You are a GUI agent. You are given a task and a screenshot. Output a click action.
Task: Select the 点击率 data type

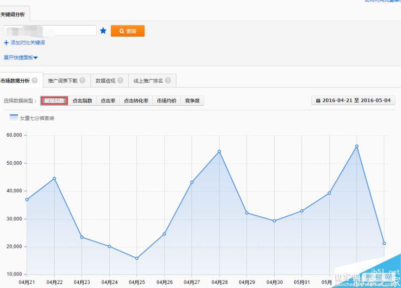108,101
